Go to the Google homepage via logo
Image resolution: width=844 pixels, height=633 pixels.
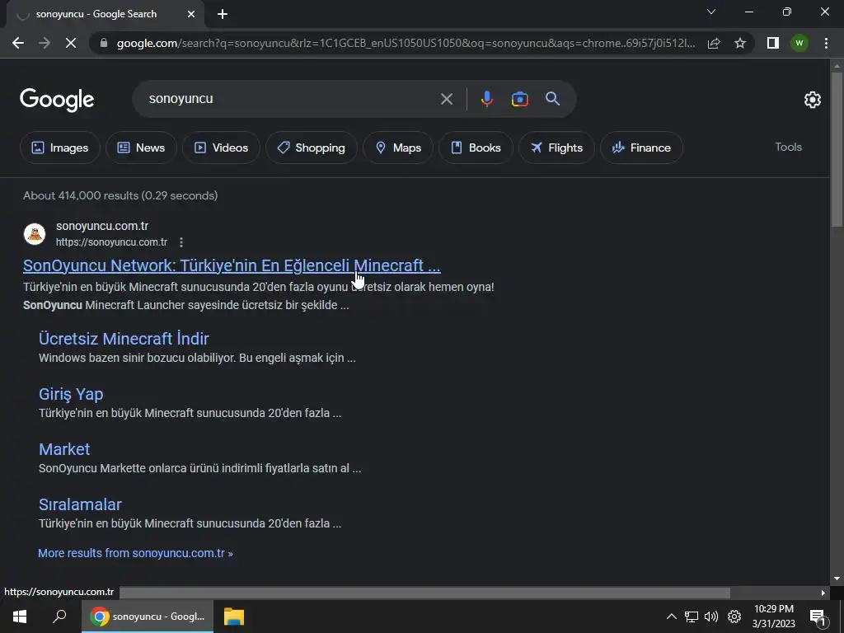tap(57, 100)
